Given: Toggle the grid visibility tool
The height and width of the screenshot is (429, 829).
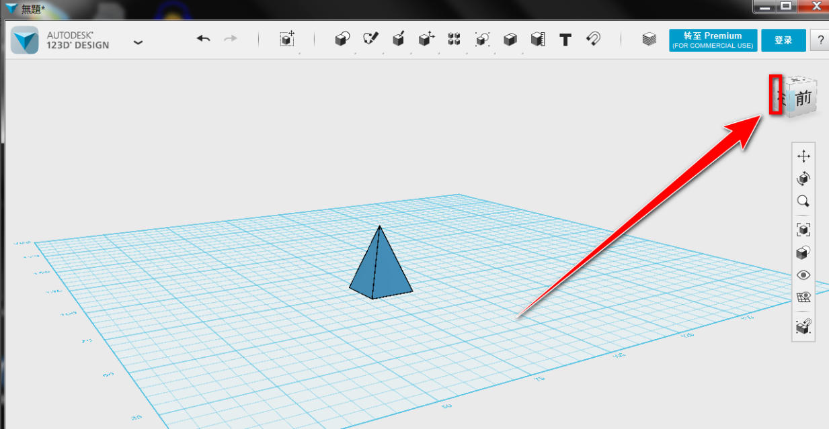Looking at the screenshot, I should click(x=803, y=297).
